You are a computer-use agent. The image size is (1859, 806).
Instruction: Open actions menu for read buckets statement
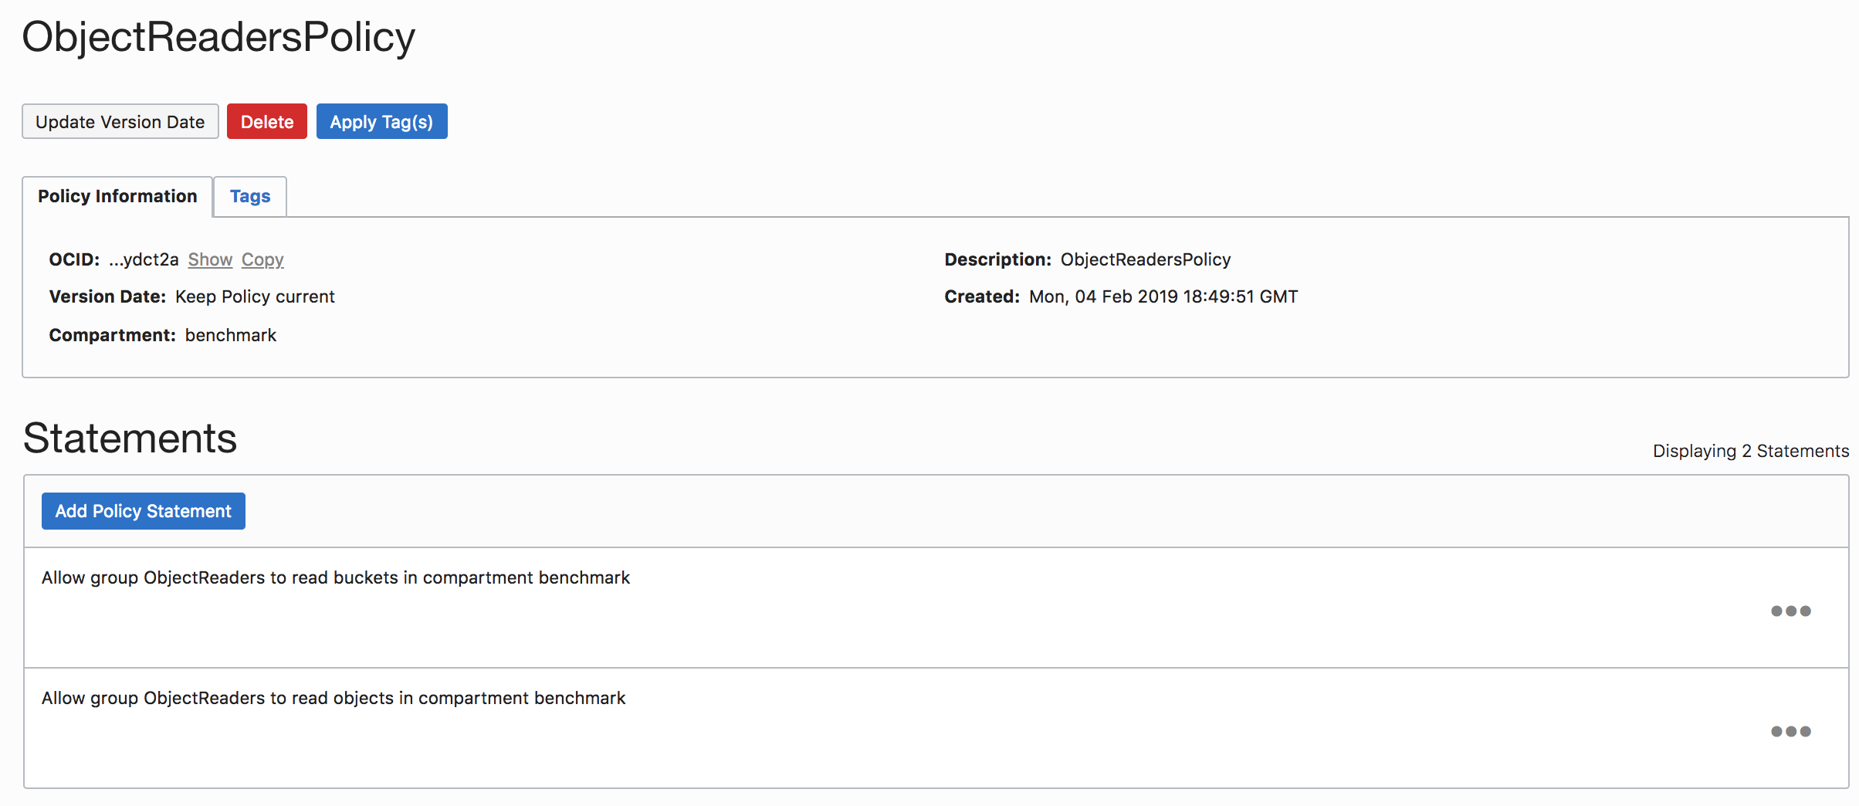point(1790,611)
